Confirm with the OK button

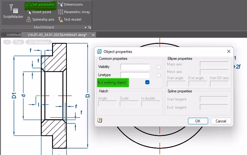coord(198,121)
